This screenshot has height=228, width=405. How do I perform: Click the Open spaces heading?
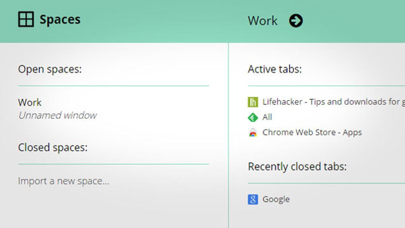(50, 69)
